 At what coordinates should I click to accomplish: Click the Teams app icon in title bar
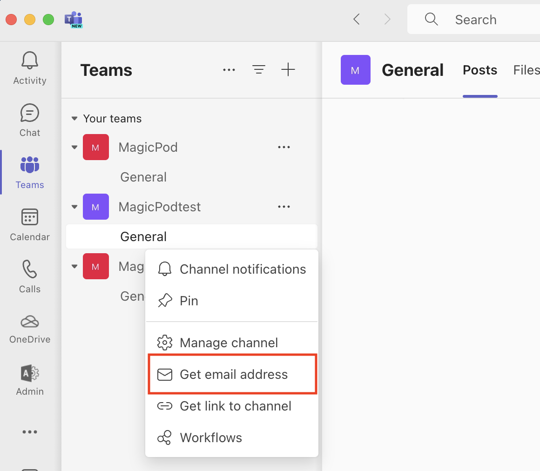(x=74, y=20)
